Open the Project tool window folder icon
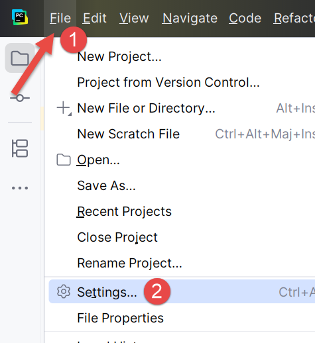This screenshot has width=315, height=343. (x=20, y=58)
